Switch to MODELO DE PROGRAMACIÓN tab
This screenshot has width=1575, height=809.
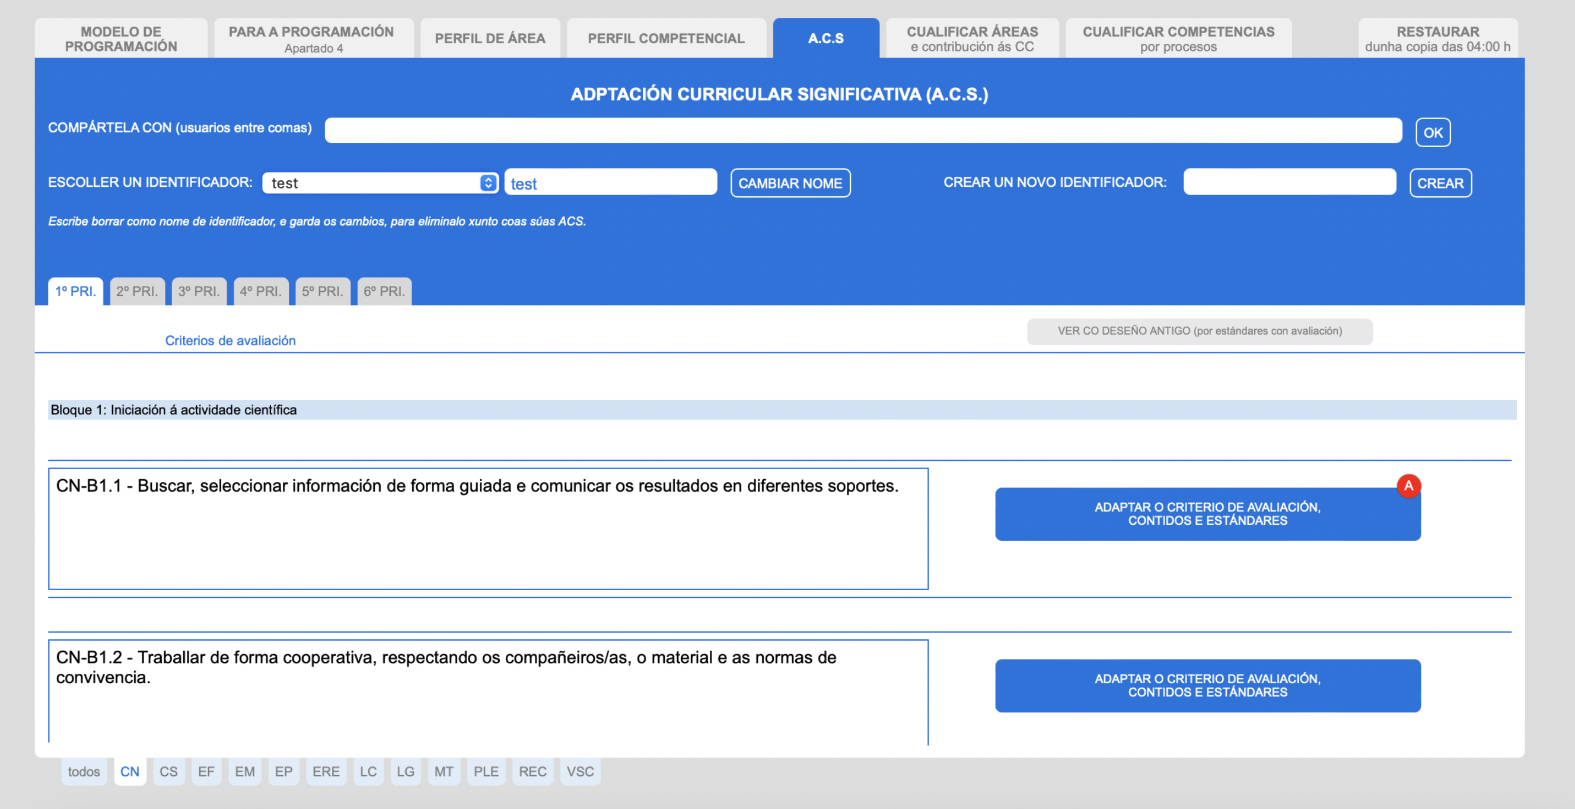[x=121, y=39]
